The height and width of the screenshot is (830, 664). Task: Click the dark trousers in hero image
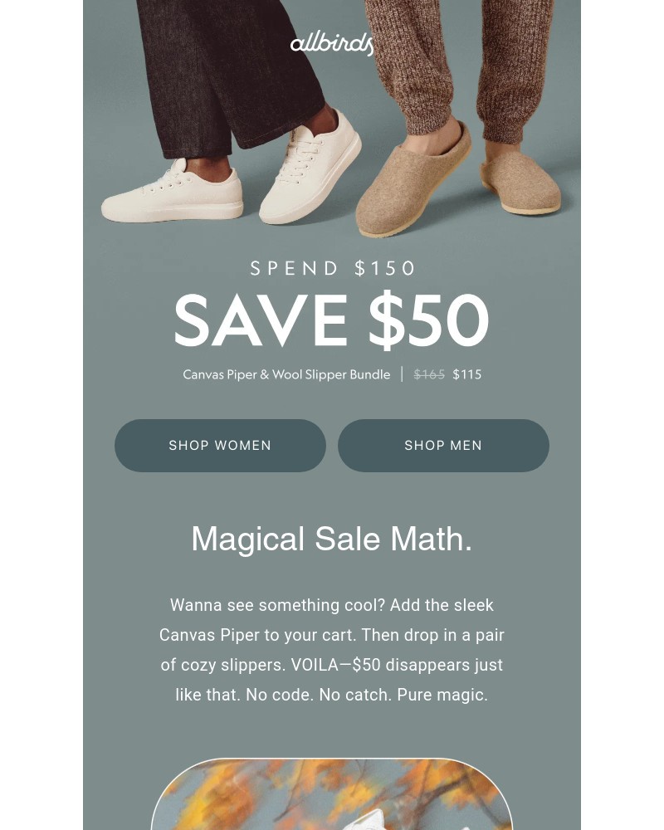pyautogui.click(x=227, y=74)
